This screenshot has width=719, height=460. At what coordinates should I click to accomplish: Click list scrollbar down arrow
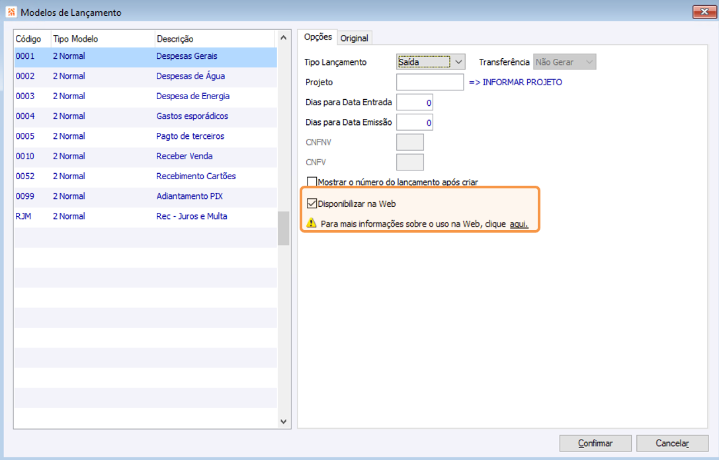pyautogui.click(x=283, y=421)
